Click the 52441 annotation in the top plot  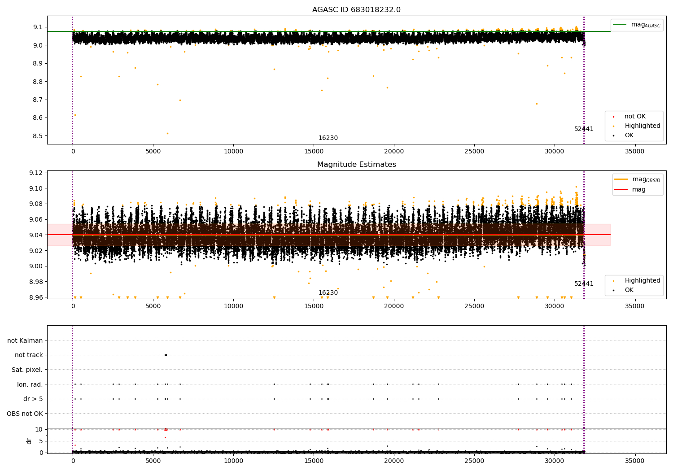point(584,129)
